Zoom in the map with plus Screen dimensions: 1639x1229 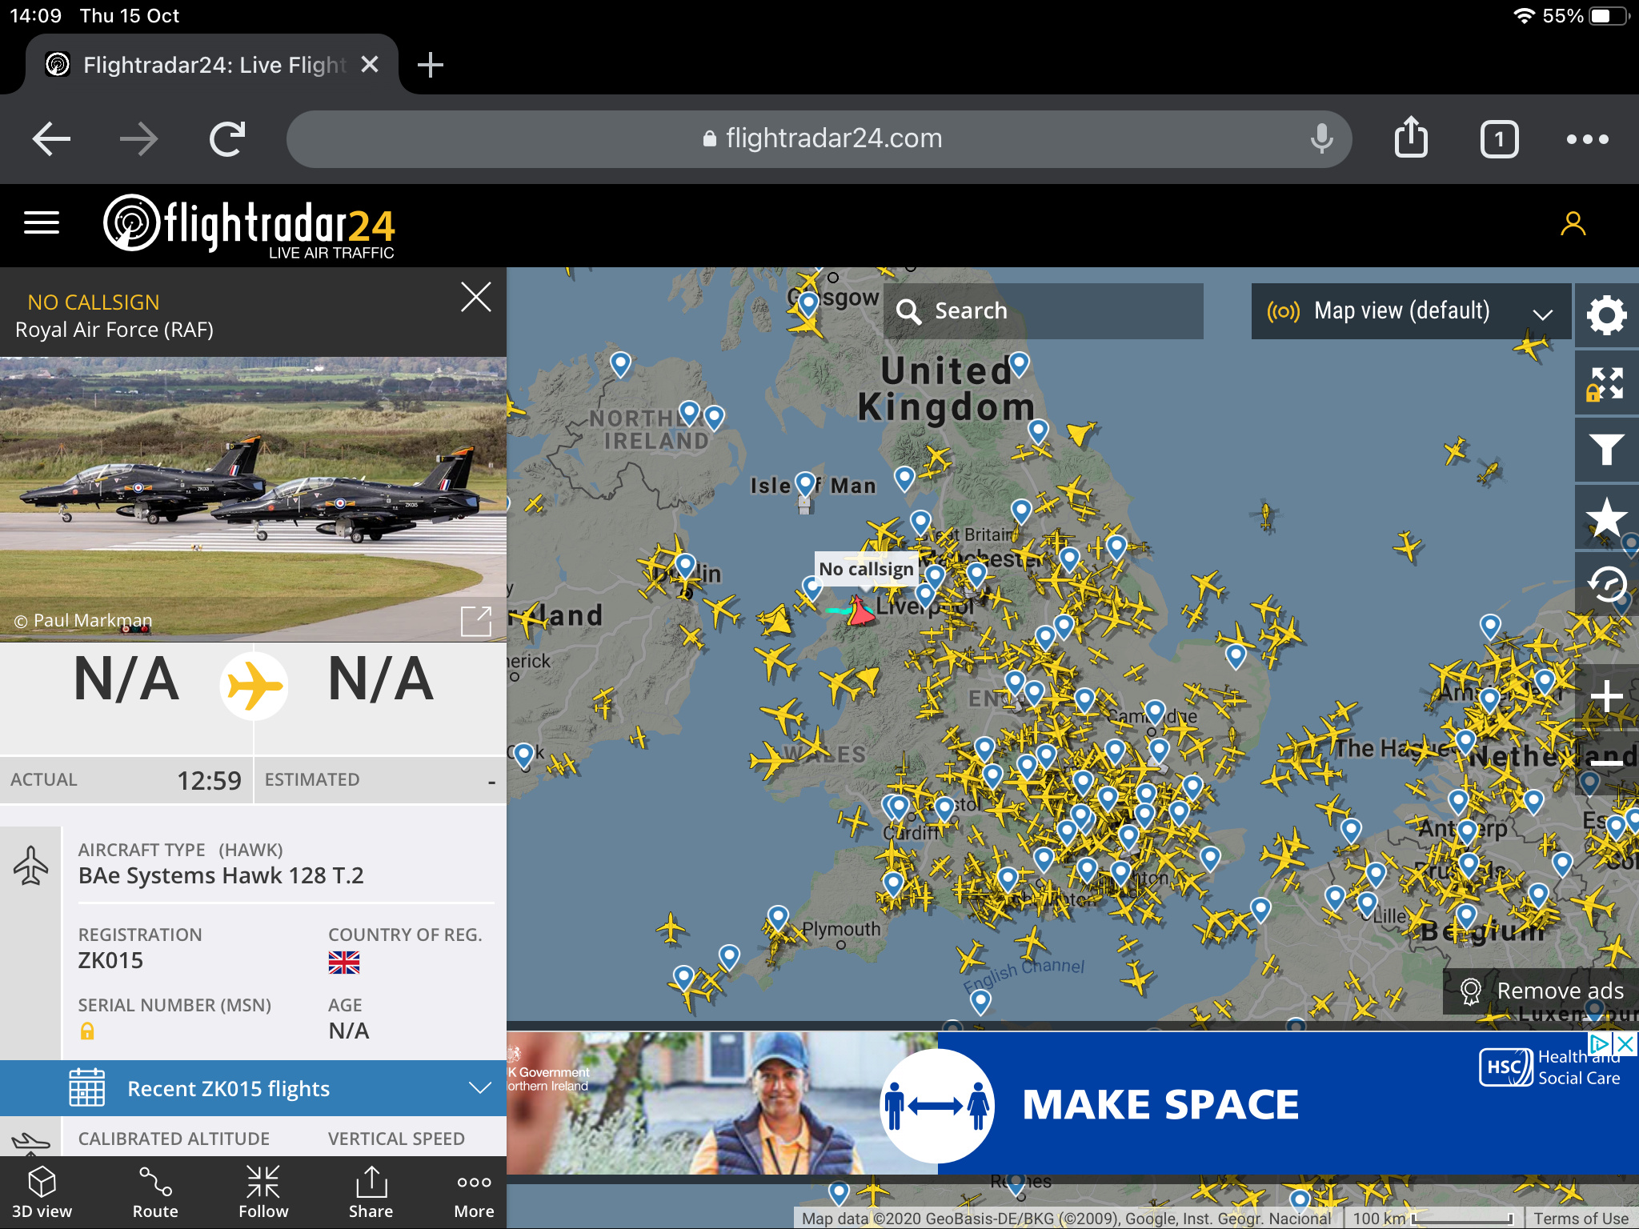point(1606,695)
